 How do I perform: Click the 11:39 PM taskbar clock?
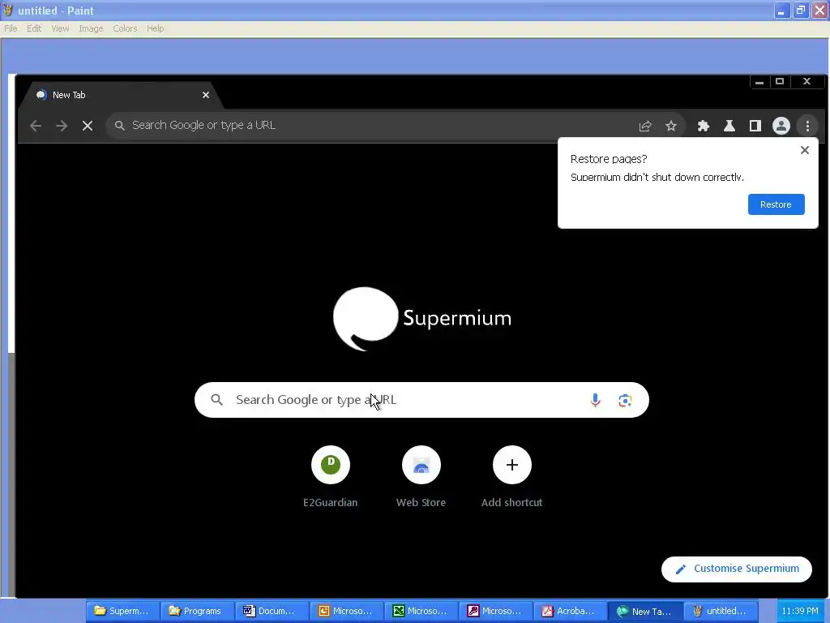pyautogui.click(x=800, y=612)
